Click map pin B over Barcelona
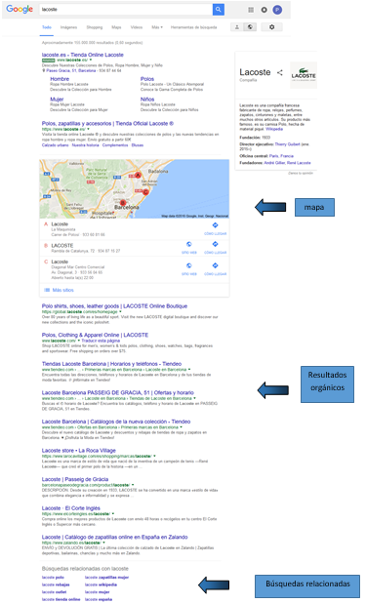 pos(123,203)
